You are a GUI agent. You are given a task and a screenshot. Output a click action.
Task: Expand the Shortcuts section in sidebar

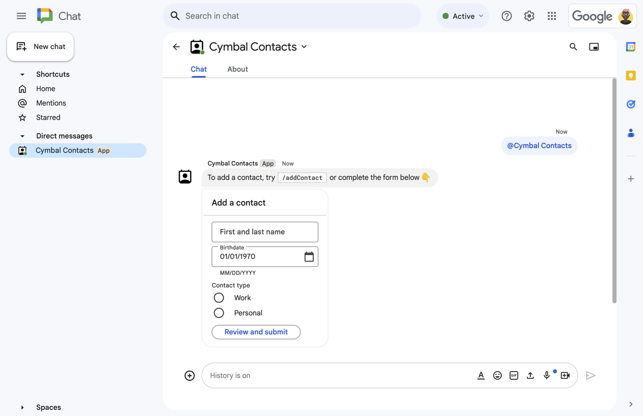pyautogui.click(x=23, y=74)
